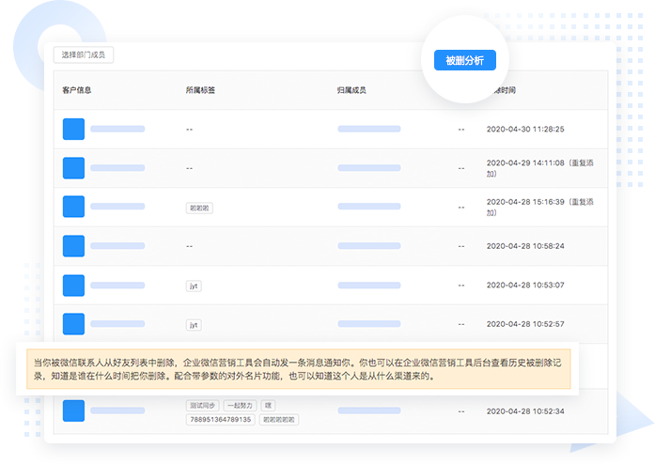
Task: Select the jyt tag in 10:53:07 row
Action: [194, 286]
